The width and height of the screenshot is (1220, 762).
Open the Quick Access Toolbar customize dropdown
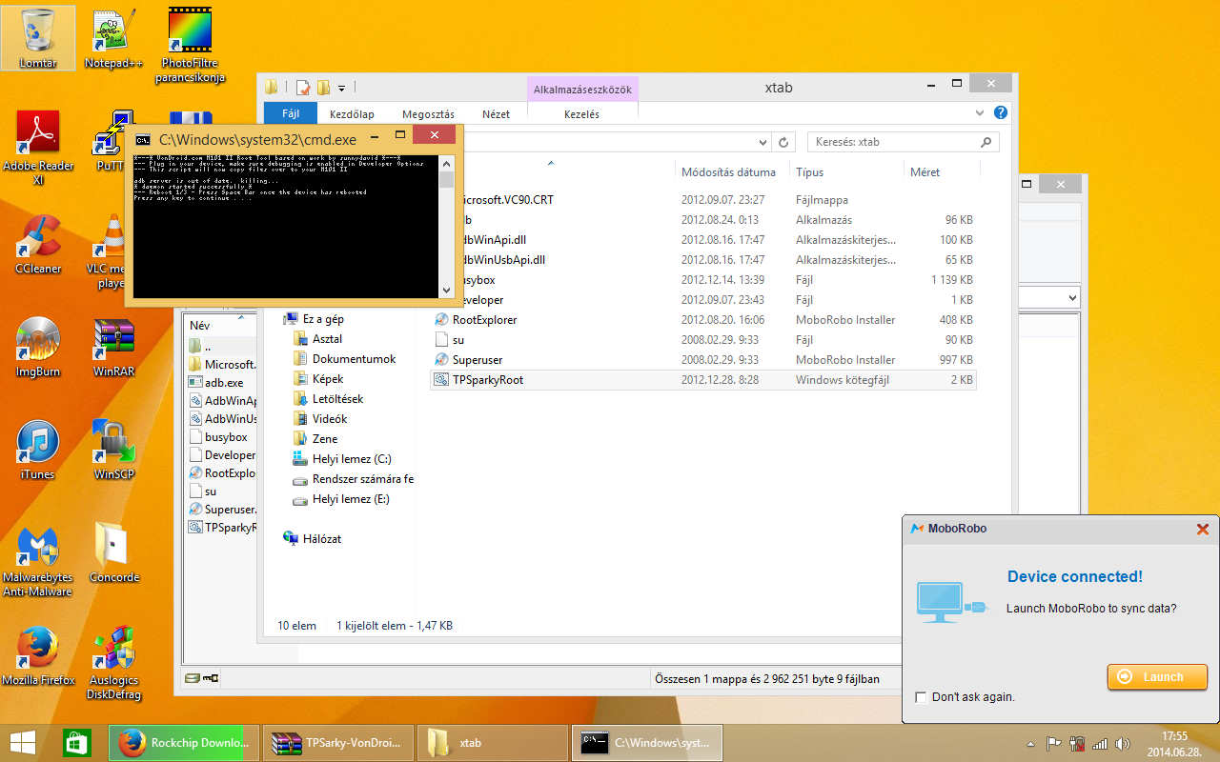(342, 88)
